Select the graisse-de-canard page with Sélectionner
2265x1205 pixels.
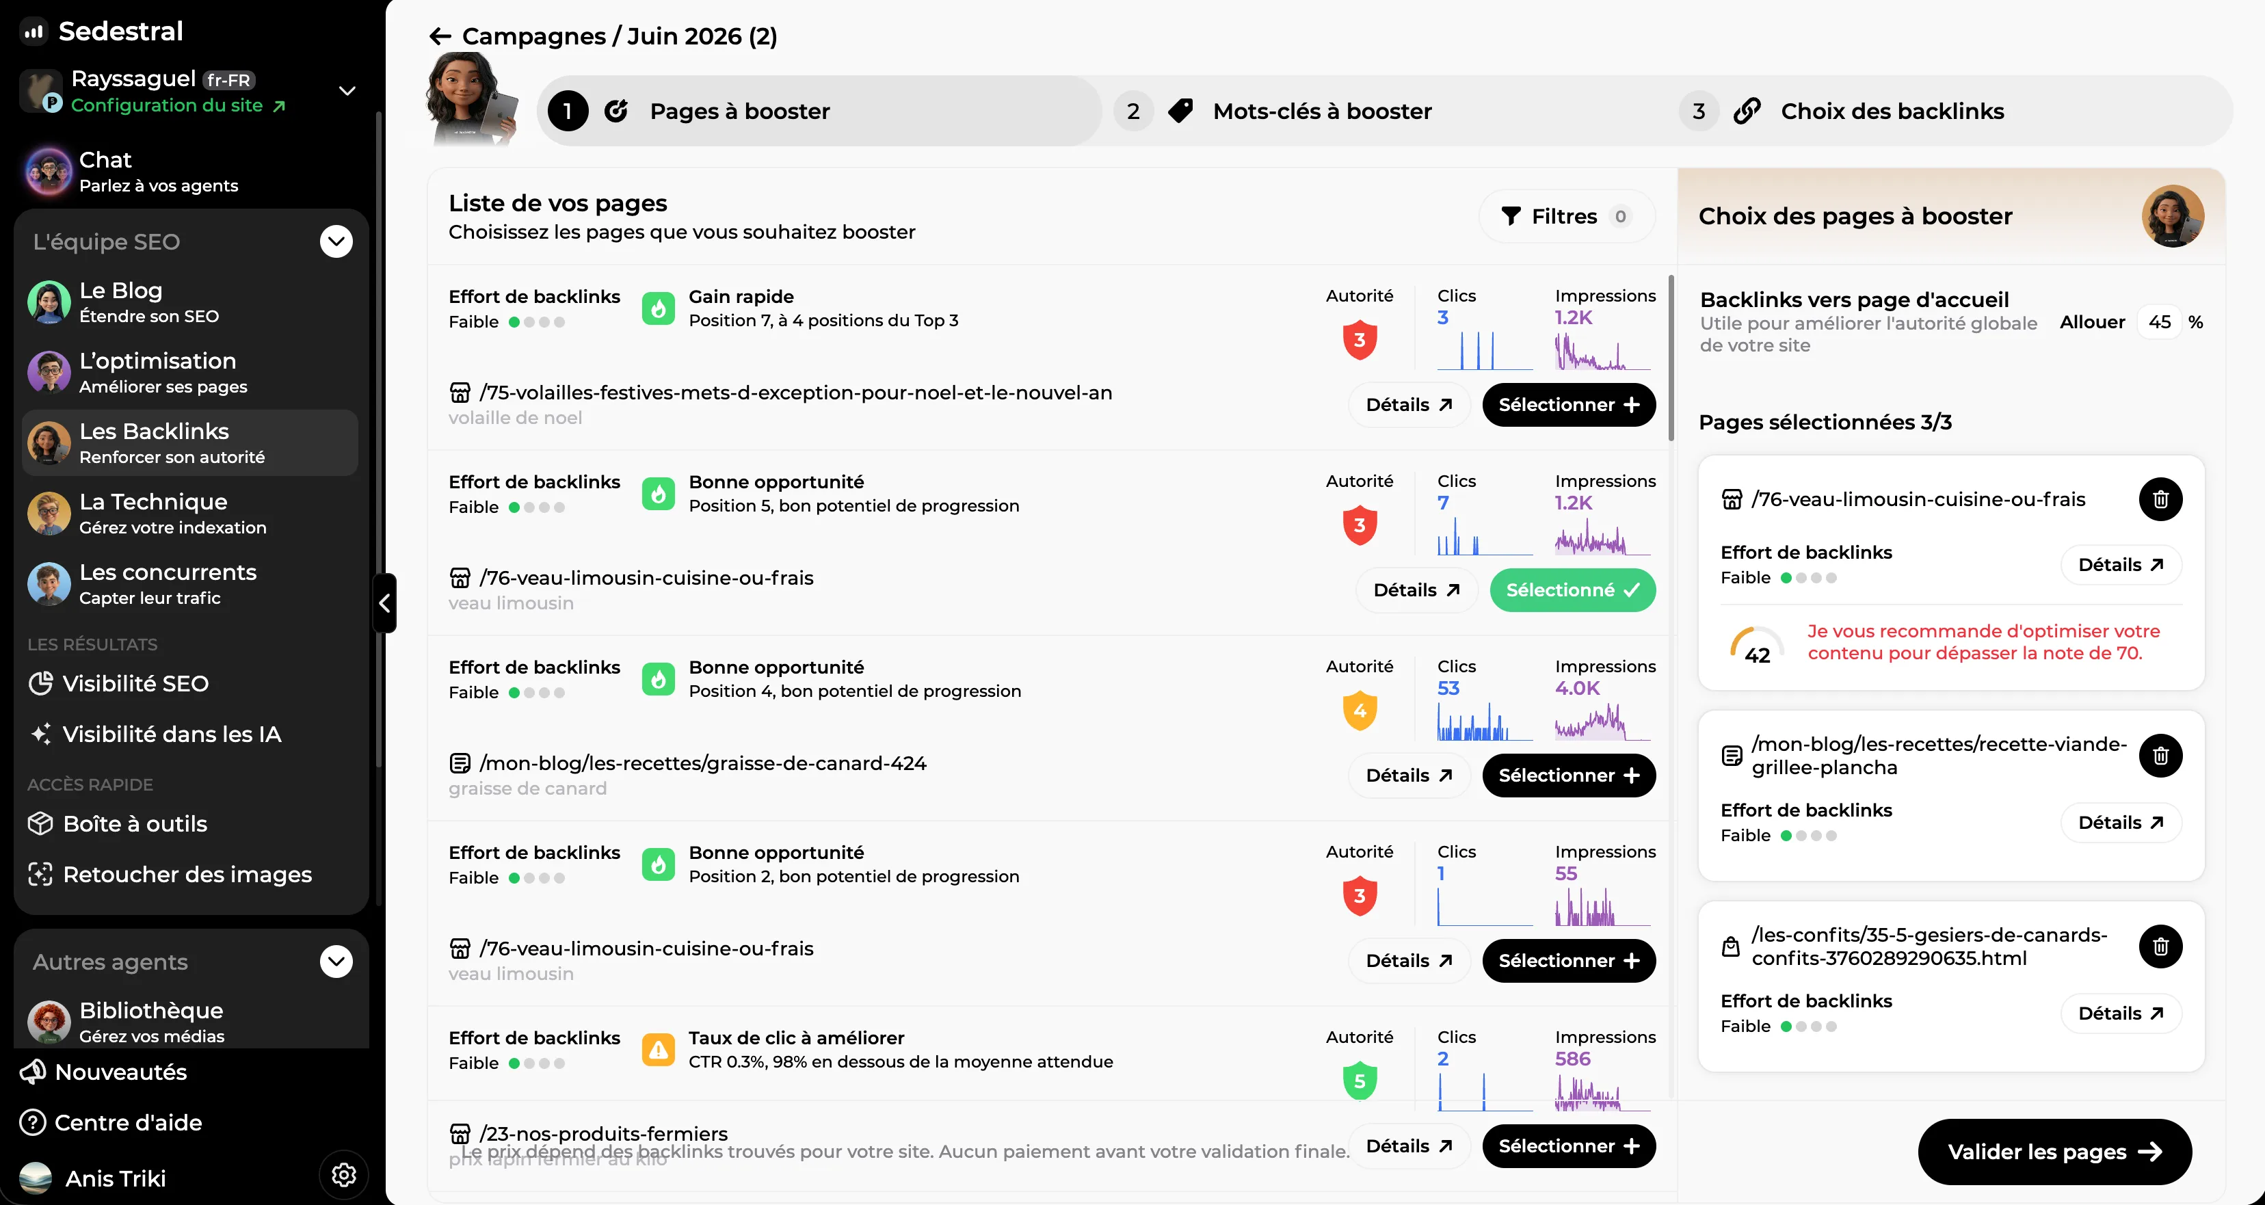1569,776
